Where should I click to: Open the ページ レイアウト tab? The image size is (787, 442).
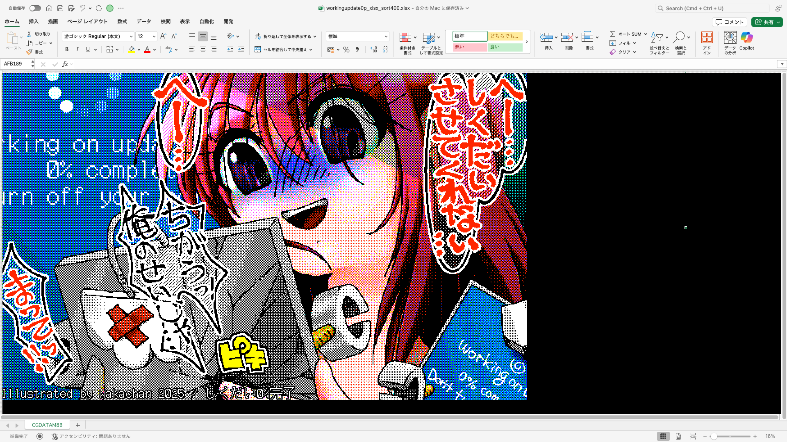(87, 22)
